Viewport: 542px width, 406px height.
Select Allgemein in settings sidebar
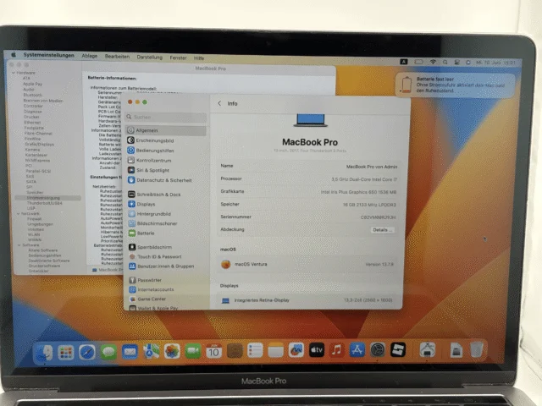tap(166, 130)
